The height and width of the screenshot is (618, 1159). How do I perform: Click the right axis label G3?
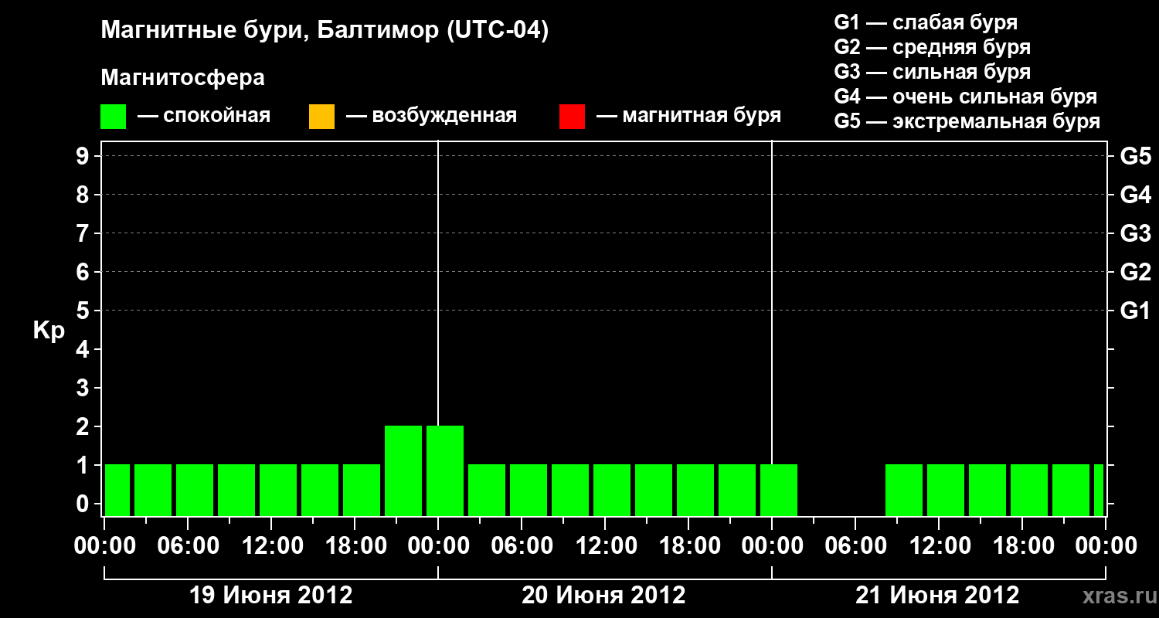pyautogui.click(x=1136, y=233)
